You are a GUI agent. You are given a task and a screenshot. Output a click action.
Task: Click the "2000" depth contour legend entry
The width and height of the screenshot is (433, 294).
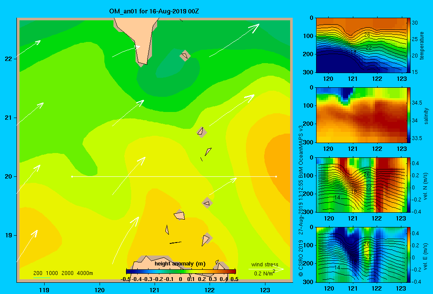pos(68,273)
